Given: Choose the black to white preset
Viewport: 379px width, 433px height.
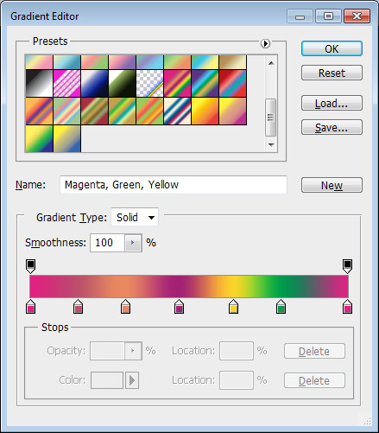Looking at the screenshot, I should [x=39, y=83].
